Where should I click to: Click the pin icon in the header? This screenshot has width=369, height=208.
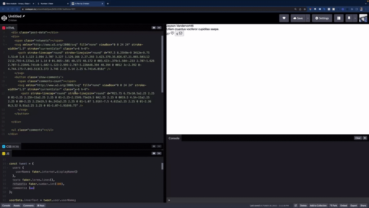(x=350, y=18)
